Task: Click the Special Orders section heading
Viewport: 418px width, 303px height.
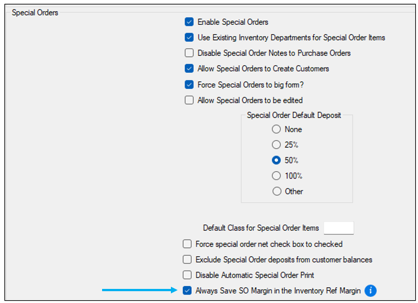Action: coord(35,12)
